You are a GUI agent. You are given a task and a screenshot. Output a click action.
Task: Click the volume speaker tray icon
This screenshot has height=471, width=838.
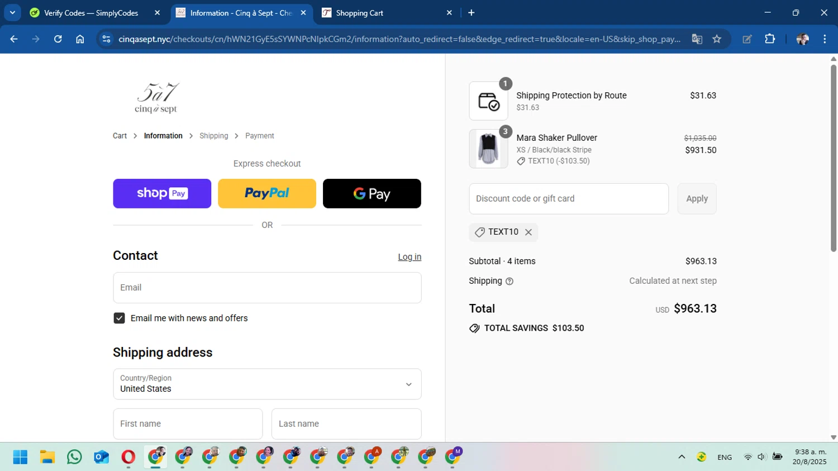[761, 457]
